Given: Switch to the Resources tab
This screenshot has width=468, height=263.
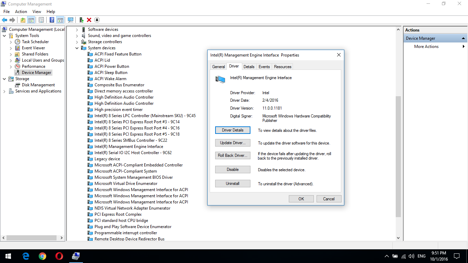Looking at the screenshot, I should [x=283, y=67].
